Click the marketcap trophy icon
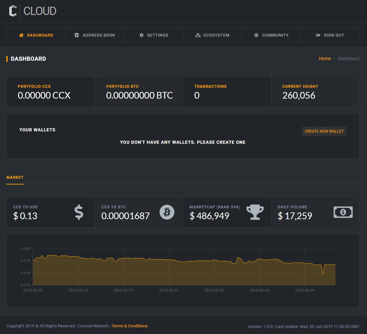Image resolution: width=367 pixels, height=334 pixels. click(255, 212)
